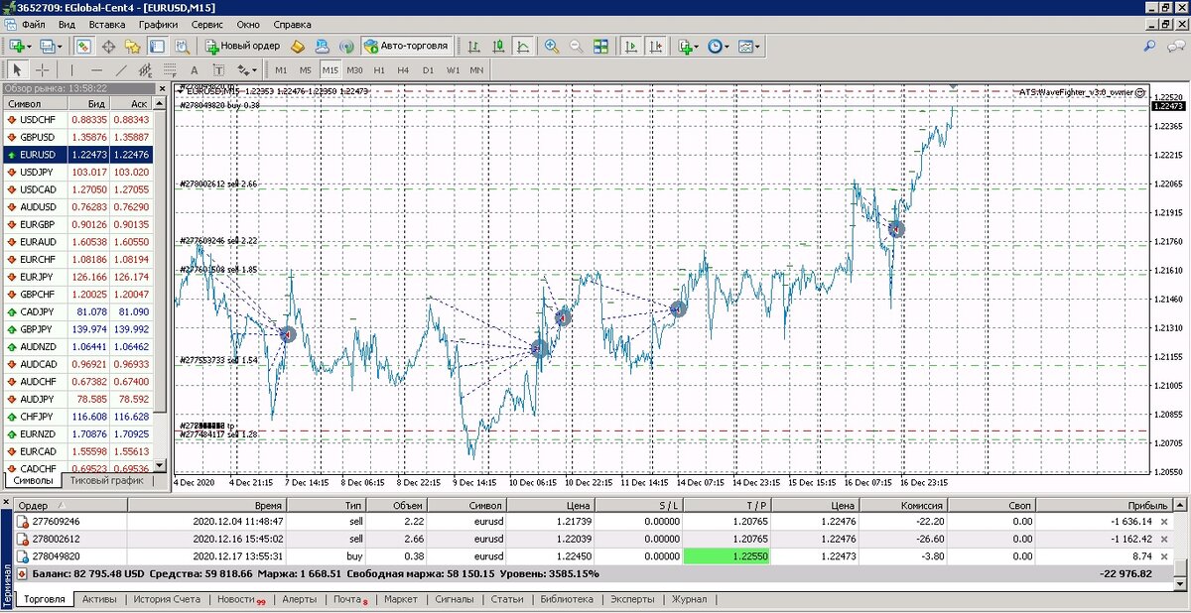The image size is (1191, 613).
Task: Switch timeframe to H1
Action: (379, 70)
